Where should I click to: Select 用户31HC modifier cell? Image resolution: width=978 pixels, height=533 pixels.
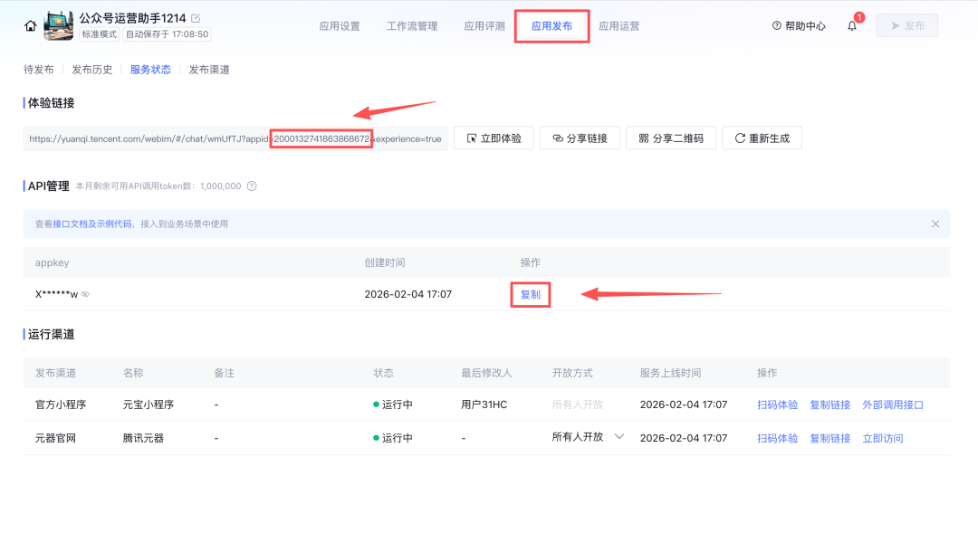coord(484,405)
